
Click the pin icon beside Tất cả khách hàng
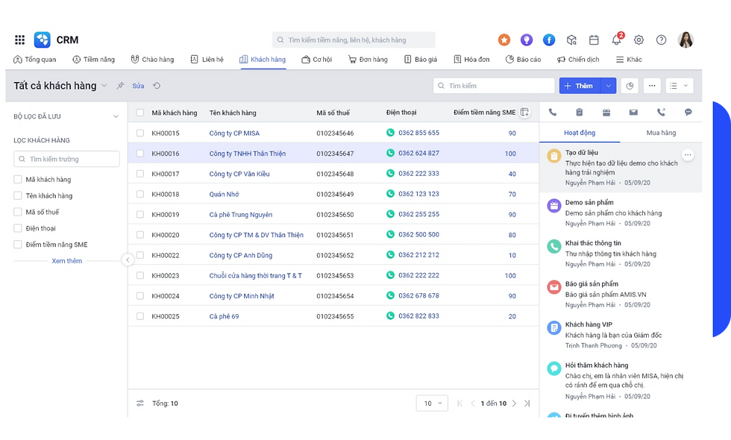(x=120, y=86)
